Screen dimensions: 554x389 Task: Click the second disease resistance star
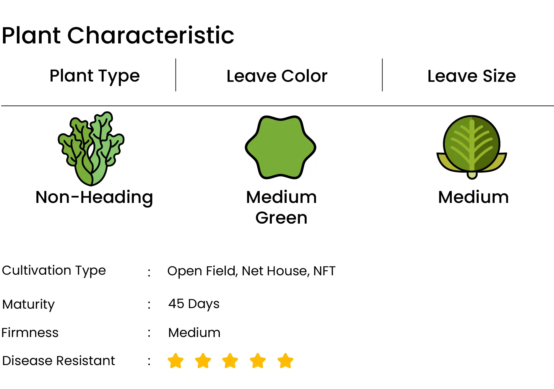pos(203,361)
